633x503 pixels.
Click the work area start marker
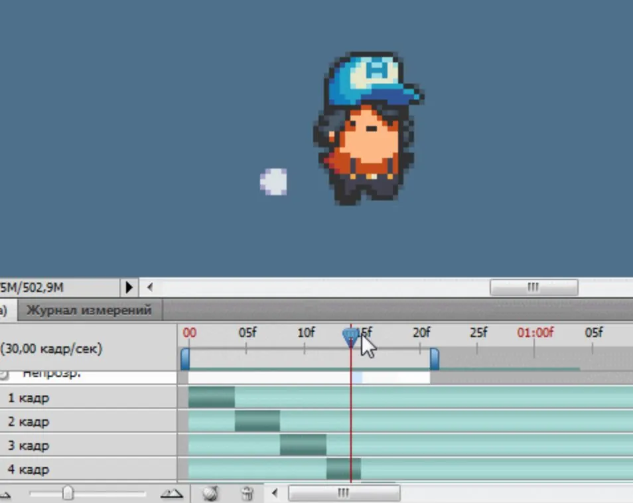[185, 359]
